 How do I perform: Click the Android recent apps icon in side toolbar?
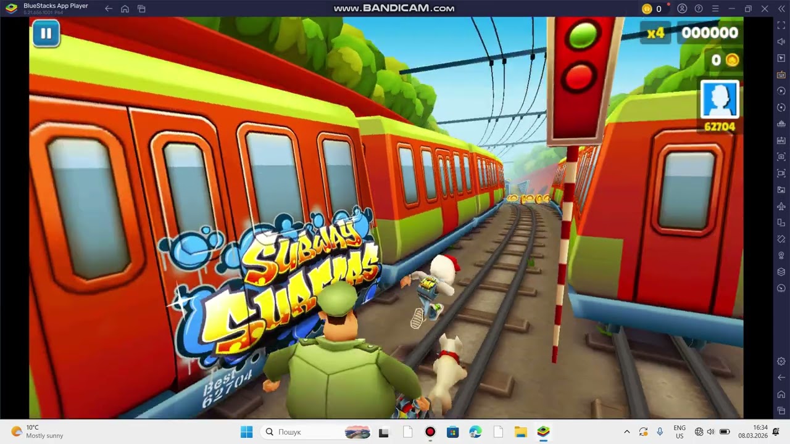(781, 410)
